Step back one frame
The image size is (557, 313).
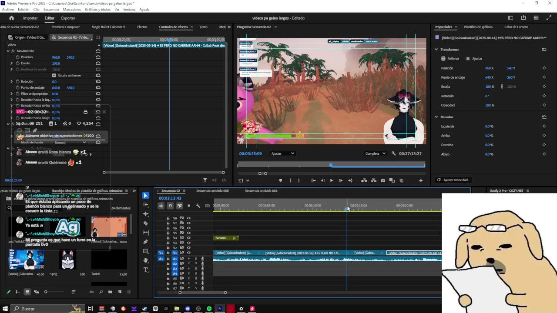tap(322, 180)
